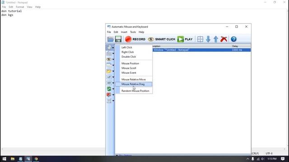289x162 pixels.
Task: Expand the arrow beside the keyboard sidebar icon
Action: (x=113, y=54)
